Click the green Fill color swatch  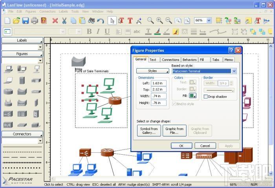[x=192, y=95]
